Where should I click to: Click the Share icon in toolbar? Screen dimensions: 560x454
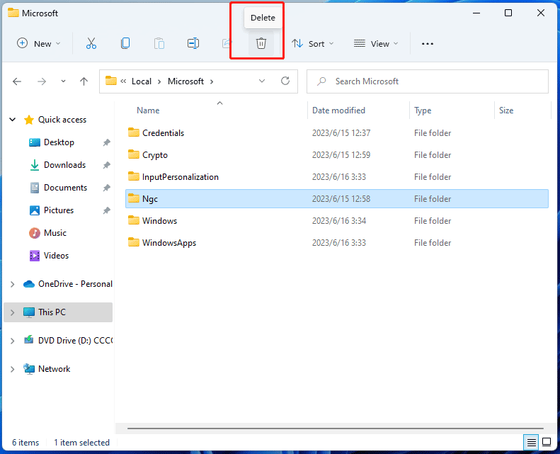tap(227, 44)
